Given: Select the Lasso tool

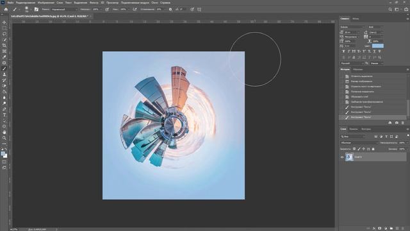Looking at the screenshot, I should [x=4, y=34].
